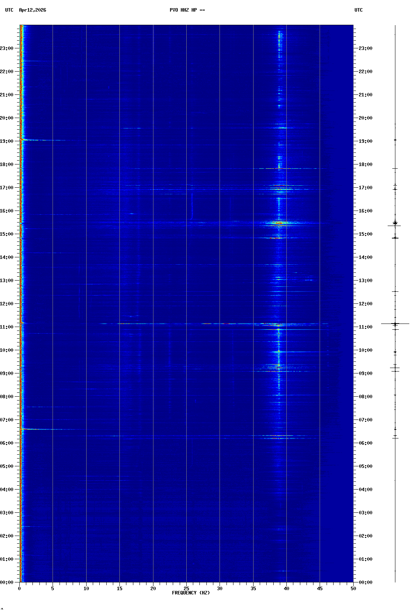The width and height of the screenshot is (412, 613).
Task: Click the largest seismogram spike near 11:00
Action: pos(395,324)
